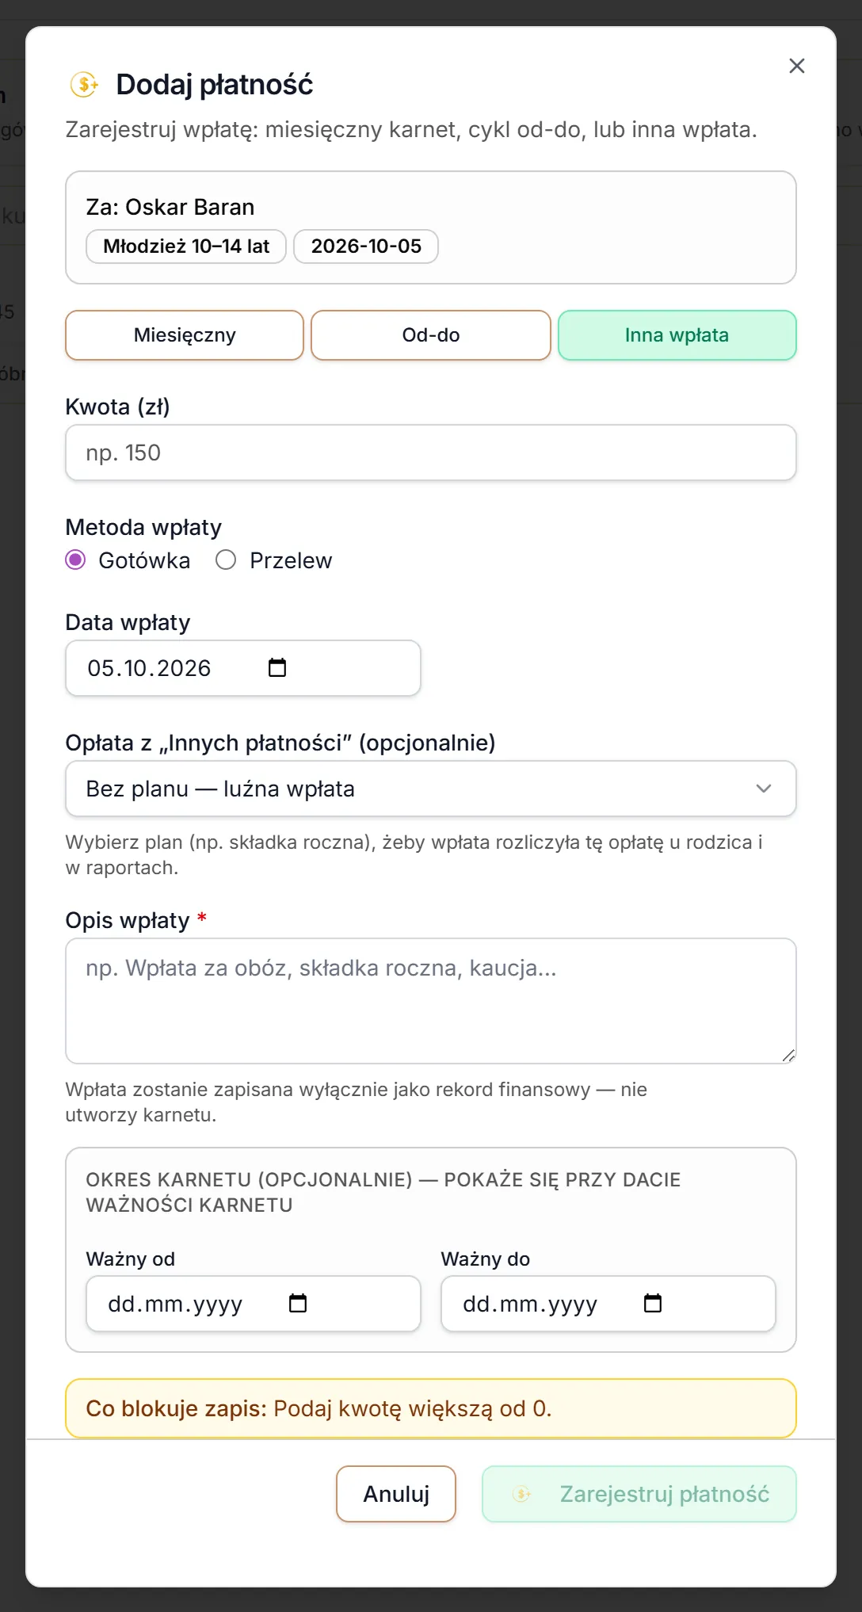Open calendar picker for Ważny do
Viewport: 862px width, 1612px height.
[x=653, y=1303]
